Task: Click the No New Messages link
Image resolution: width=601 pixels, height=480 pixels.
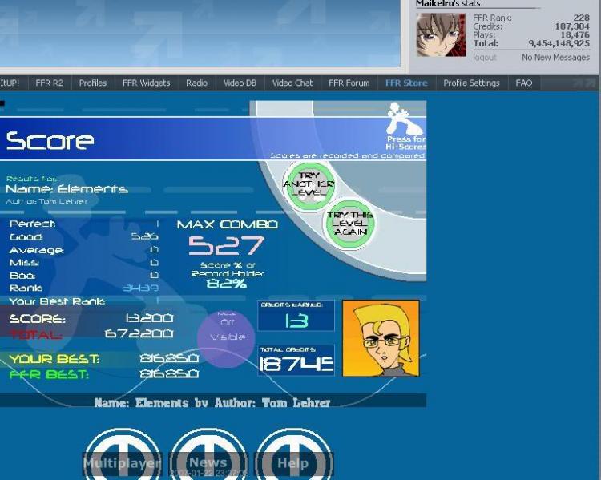Action: [x=556, y=58]
